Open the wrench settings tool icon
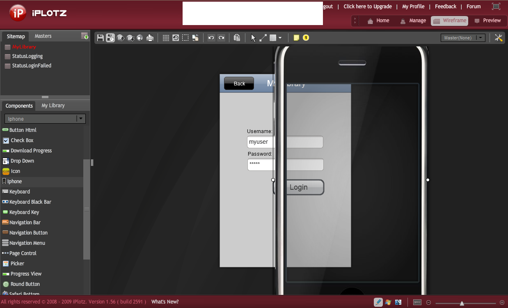The height and width of the screenshot is (308, 508). tap(499, 38)
